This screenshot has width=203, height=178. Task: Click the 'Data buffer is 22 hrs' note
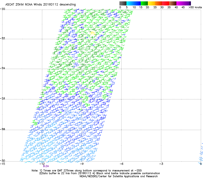(x=99, y=173)
